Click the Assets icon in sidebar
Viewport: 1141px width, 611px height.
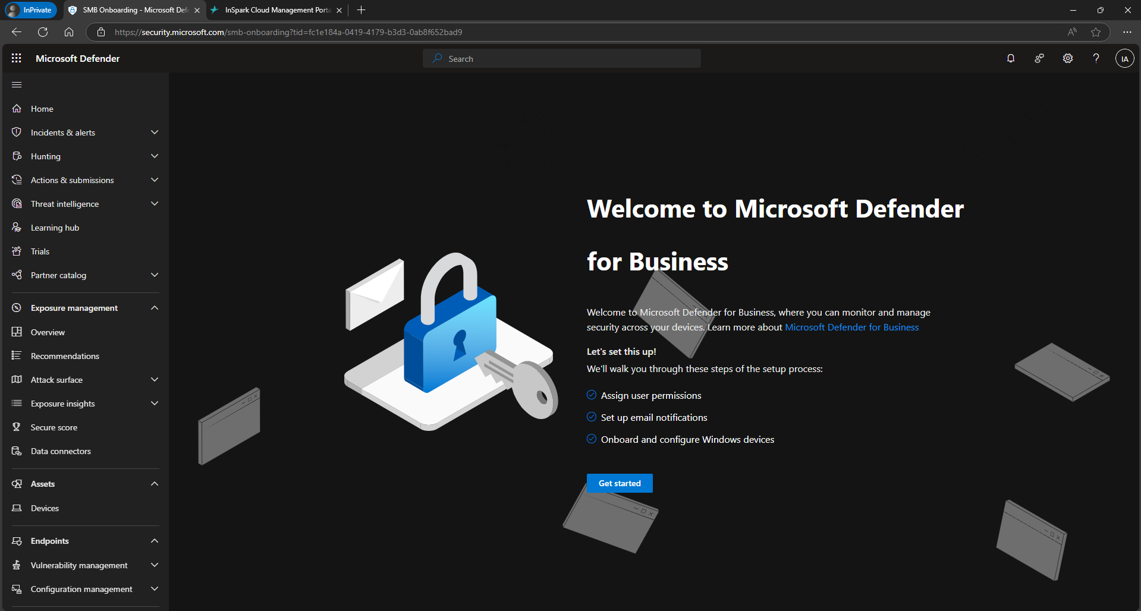click(x=17, y=483)
